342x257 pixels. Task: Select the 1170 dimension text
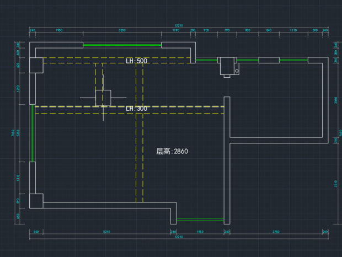pyautogui.click(x=293, y=30)
